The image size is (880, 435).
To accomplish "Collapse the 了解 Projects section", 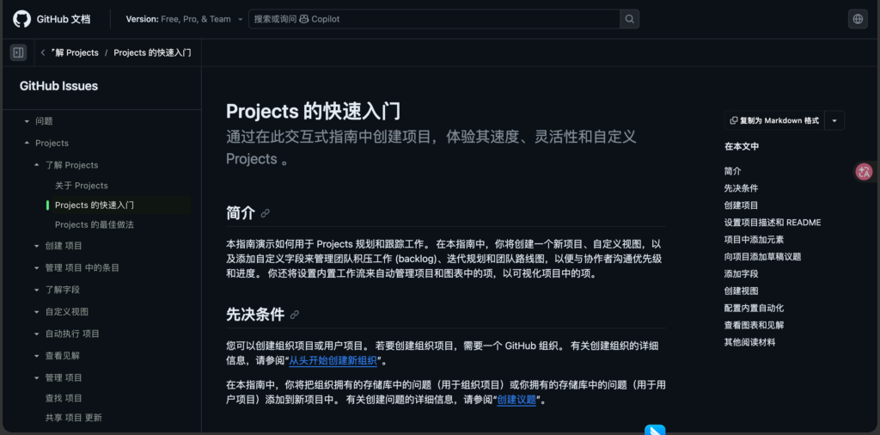I will click(37, 165).
